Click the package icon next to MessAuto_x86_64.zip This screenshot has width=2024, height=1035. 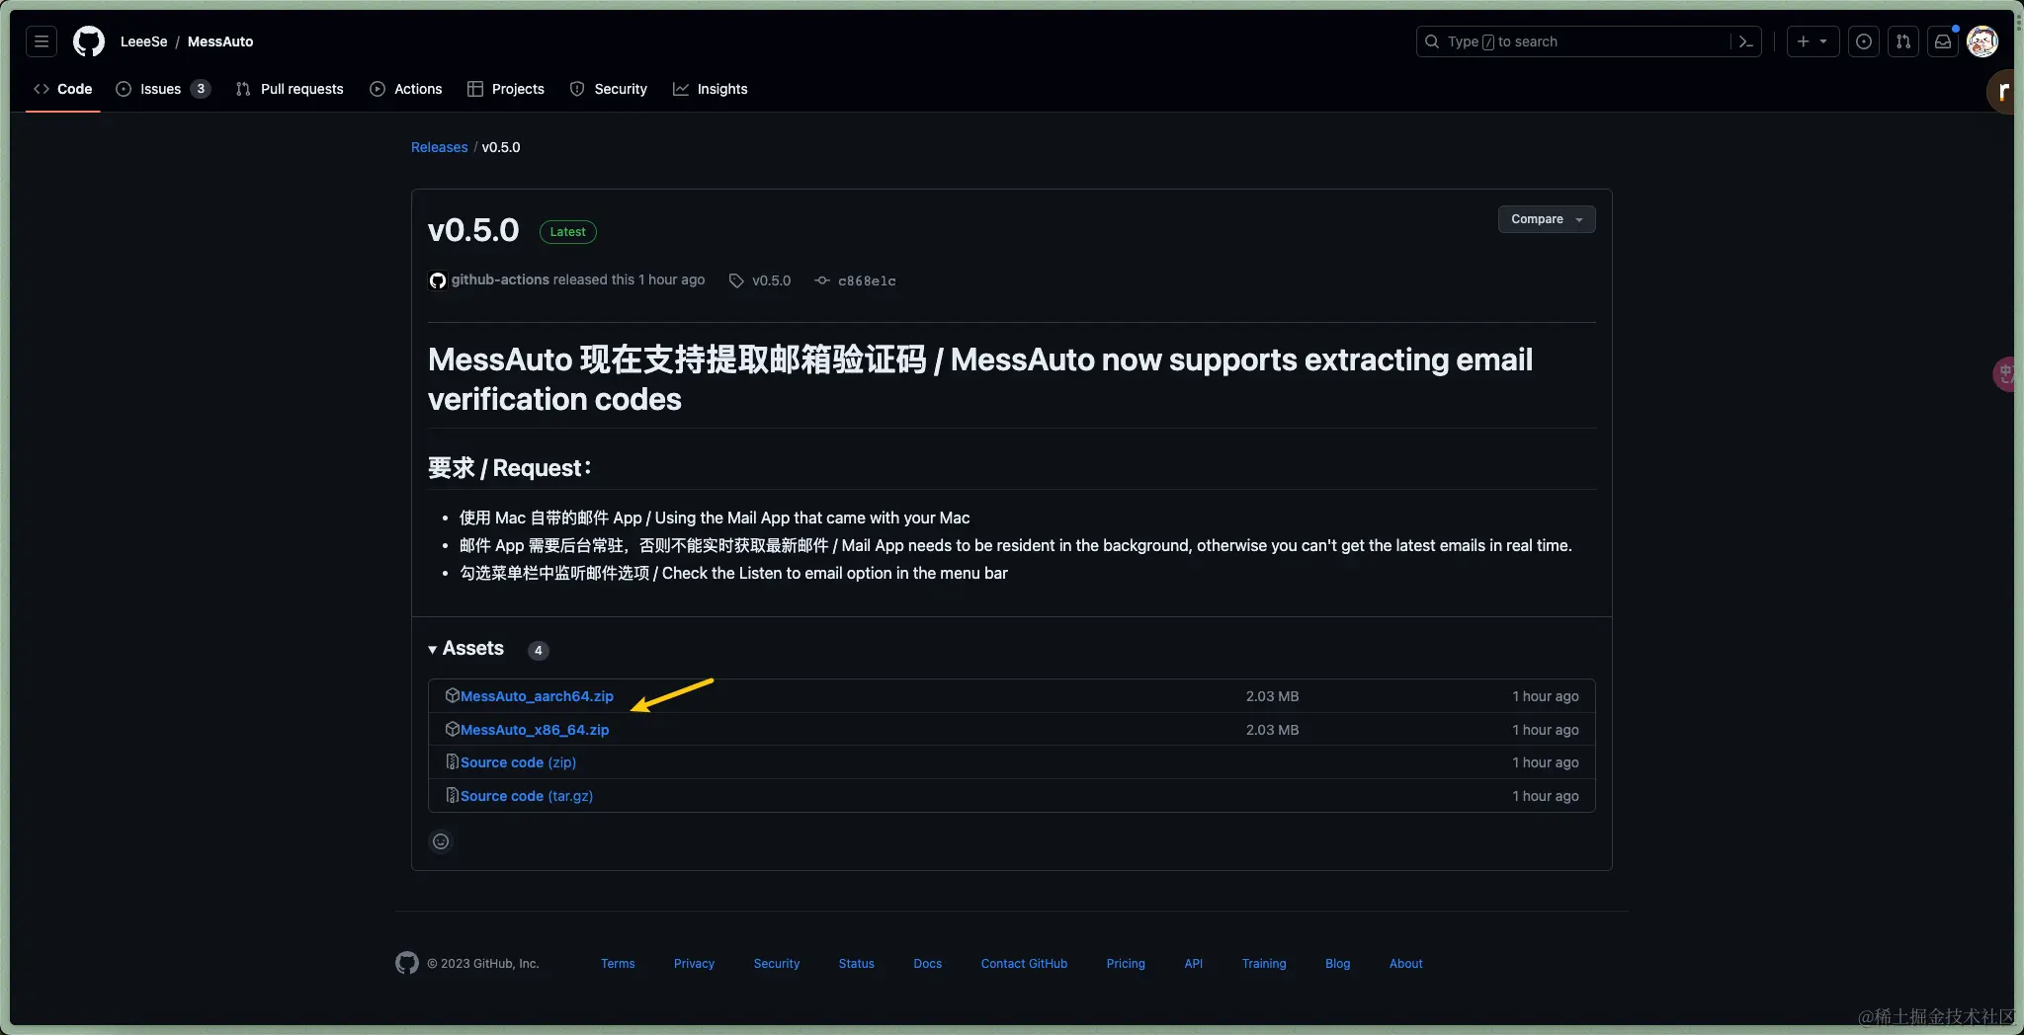452,729
